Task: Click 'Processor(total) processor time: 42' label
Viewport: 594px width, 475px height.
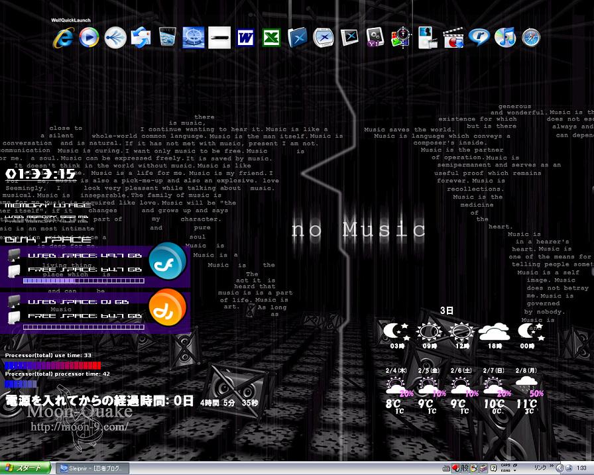Action: 58,374
